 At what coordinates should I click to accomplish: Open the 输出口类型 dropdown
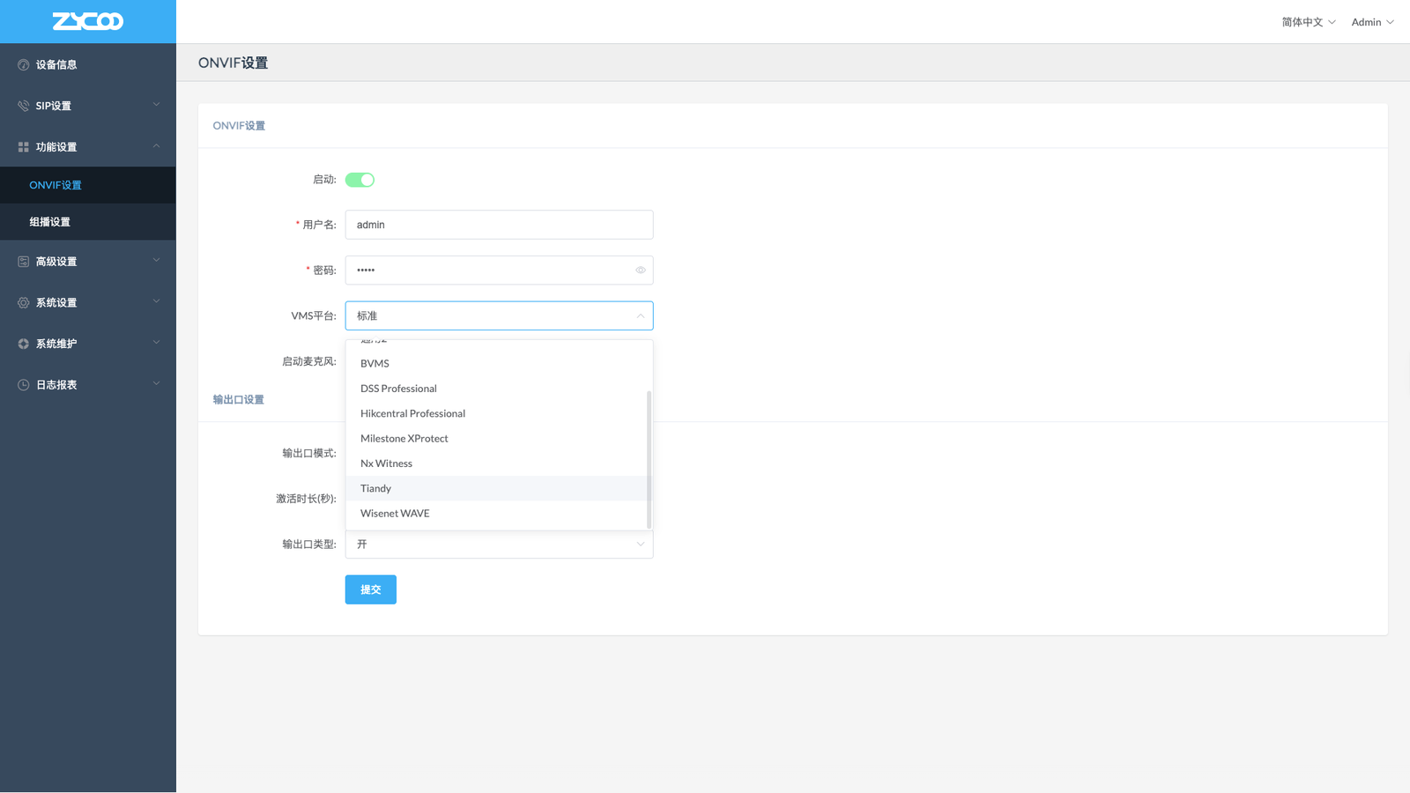[499, 545]
